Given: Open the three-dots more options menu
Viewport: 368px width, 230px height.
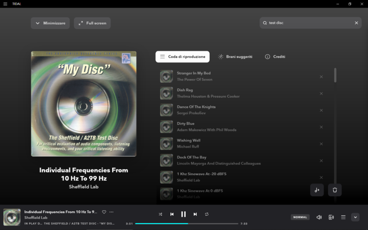Looking at the screenshot, I should [111, 212].
